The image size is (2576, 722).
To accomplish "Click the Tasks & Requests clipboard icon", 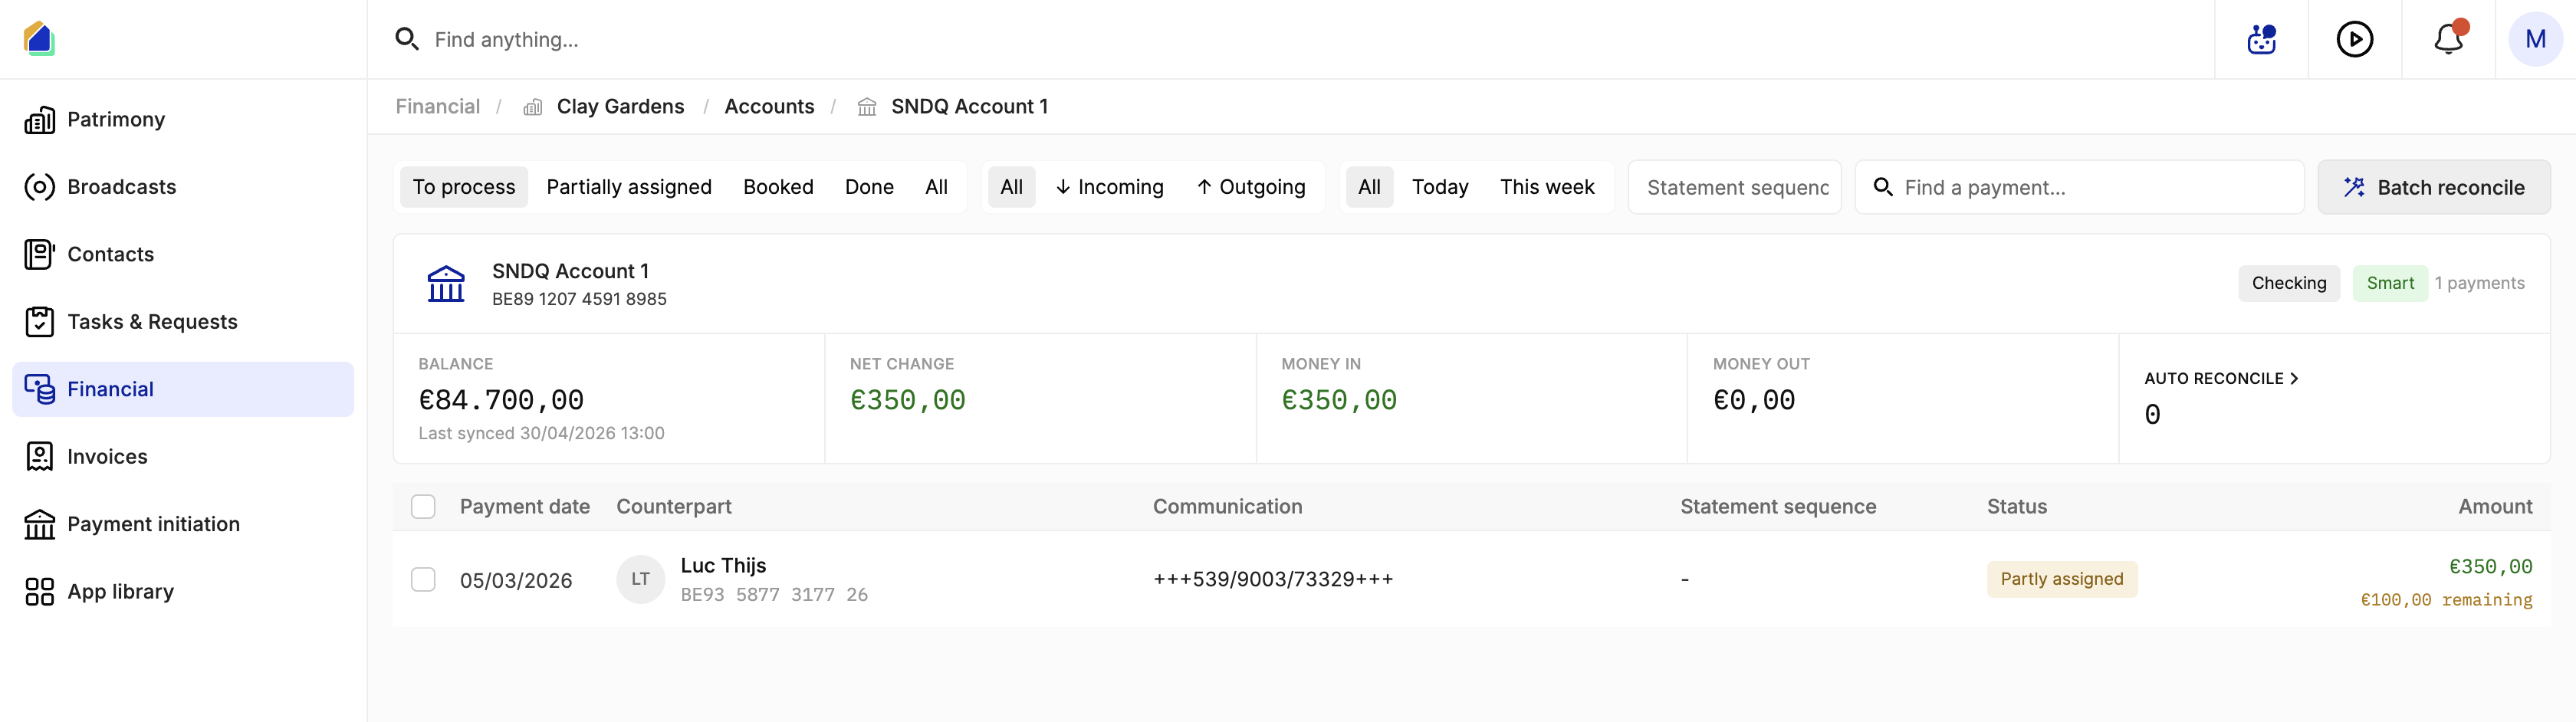I will 39,322.
